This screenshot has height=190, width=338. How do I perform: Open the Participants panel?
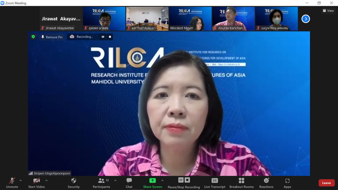[101, 183]
